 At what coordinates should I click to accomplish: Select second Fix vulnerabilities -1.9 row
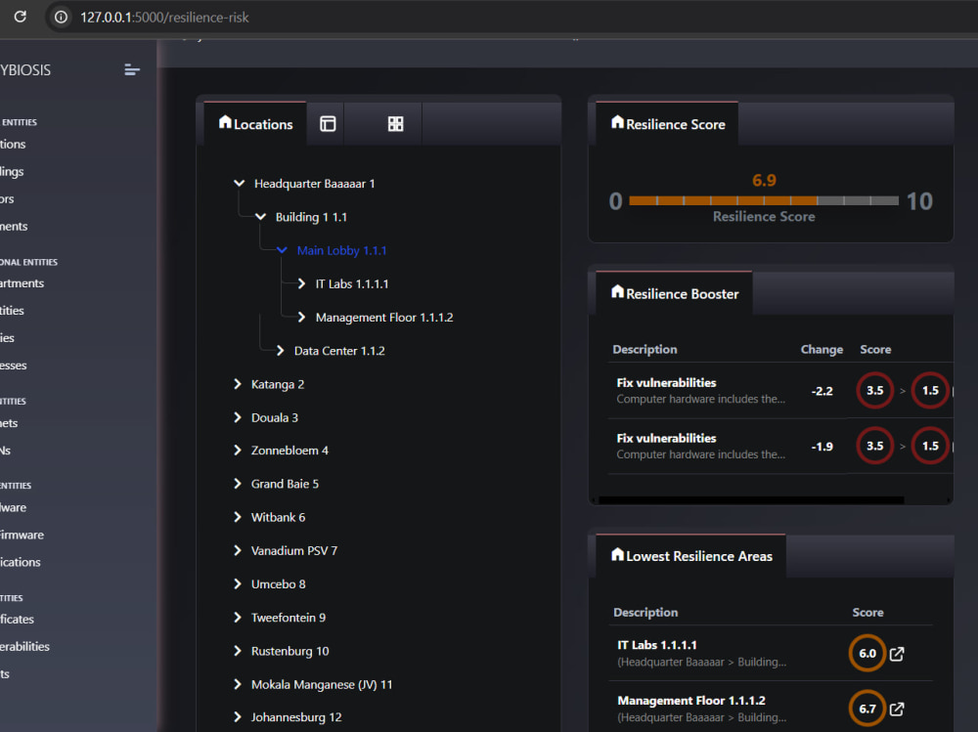[x=779, y=446]
